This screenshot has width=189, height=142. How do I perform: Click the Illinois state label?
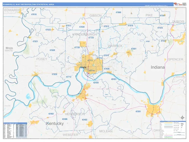(x=9, y=48)
